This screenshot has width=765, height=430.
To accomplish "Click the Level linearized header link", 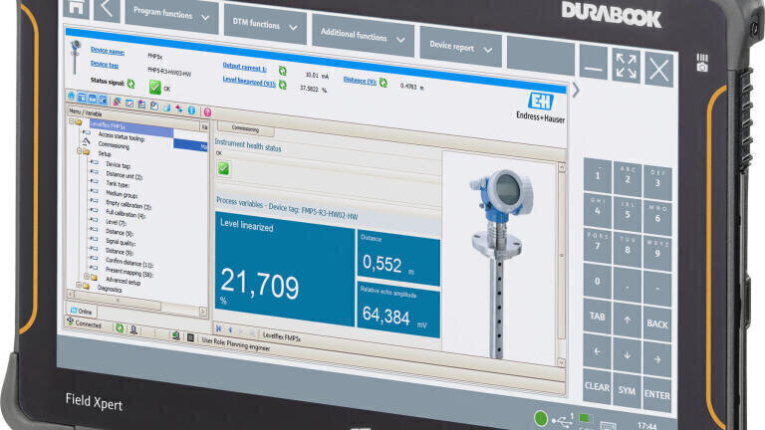I will click(x=249, y=82).
